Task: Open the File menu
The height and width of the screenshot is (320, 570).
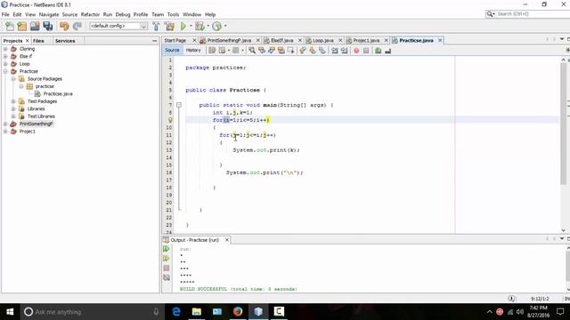Action: click(5, 14)
